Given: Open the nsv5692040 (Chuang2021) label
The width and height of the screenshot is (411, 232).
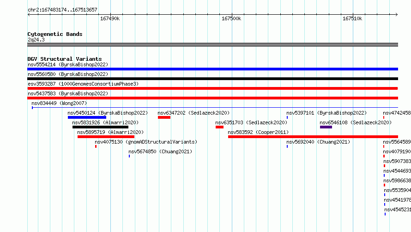Looking at the screenshot, I should [x=318, y=142].
